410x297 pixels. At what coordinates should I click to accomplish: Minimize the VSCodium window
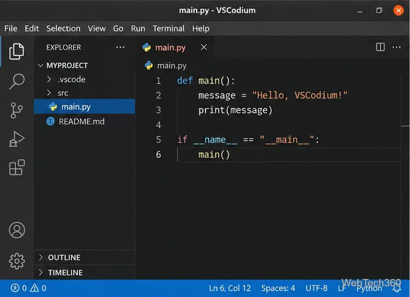[x=360, y=11]
